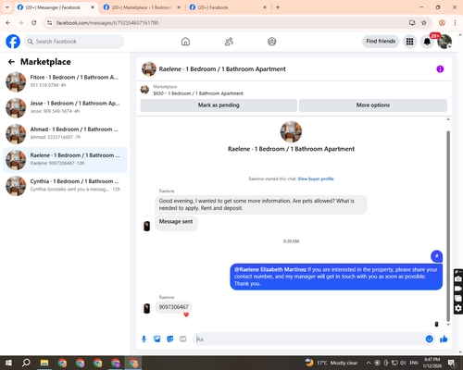
Task: Click the voice clip microphone icon
Action: (x=144, y=339)
